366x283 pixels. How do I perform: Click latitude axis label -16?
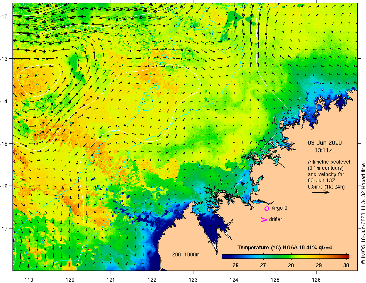(5, 186)
